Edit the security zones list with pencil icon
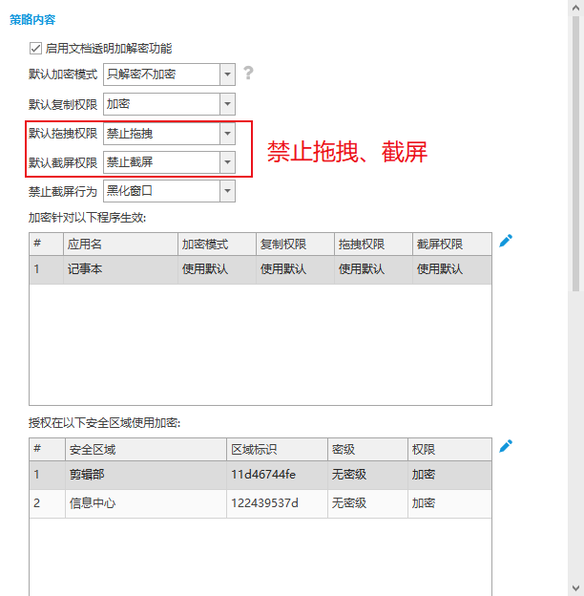The width and height of the screenshot is (584, 596). point(506,446)
